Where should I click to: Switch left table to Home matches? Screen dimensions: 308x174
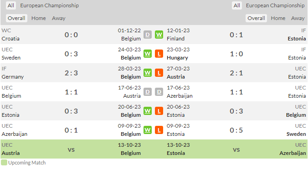tap(38, 18)
